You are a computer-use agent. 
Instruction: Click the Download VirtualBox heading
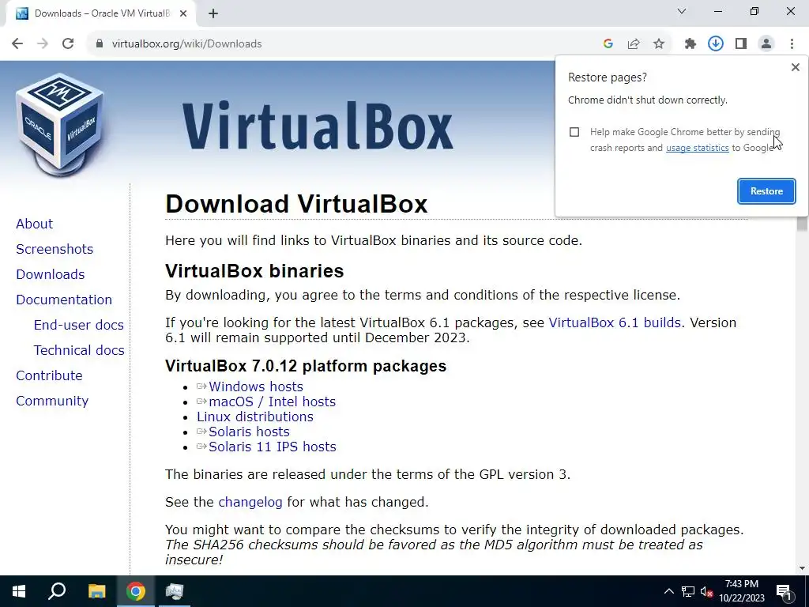tap(296, 204)
